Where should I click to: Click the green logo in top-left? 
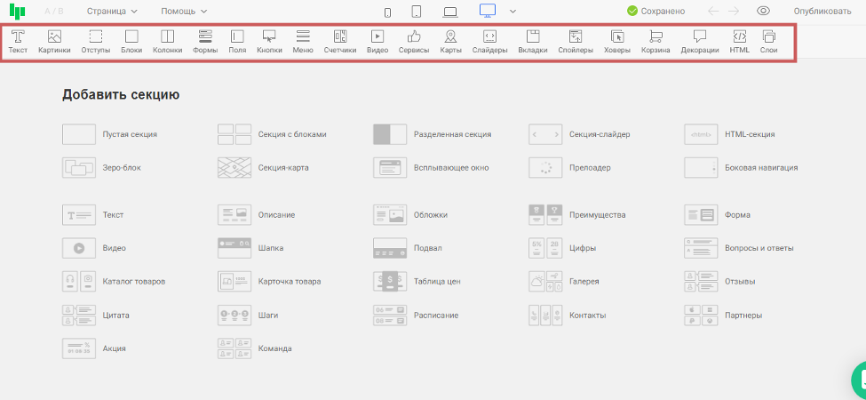18,12
